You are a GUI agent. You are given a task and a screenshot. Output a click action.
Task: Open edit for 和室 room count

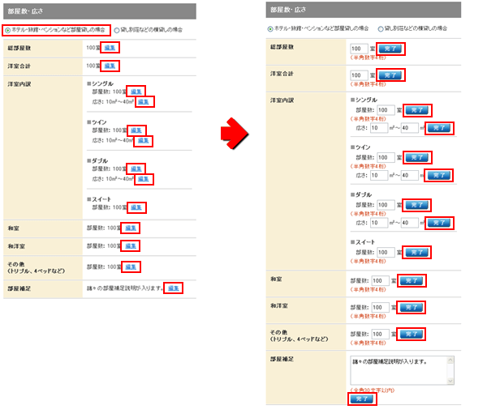131,228
